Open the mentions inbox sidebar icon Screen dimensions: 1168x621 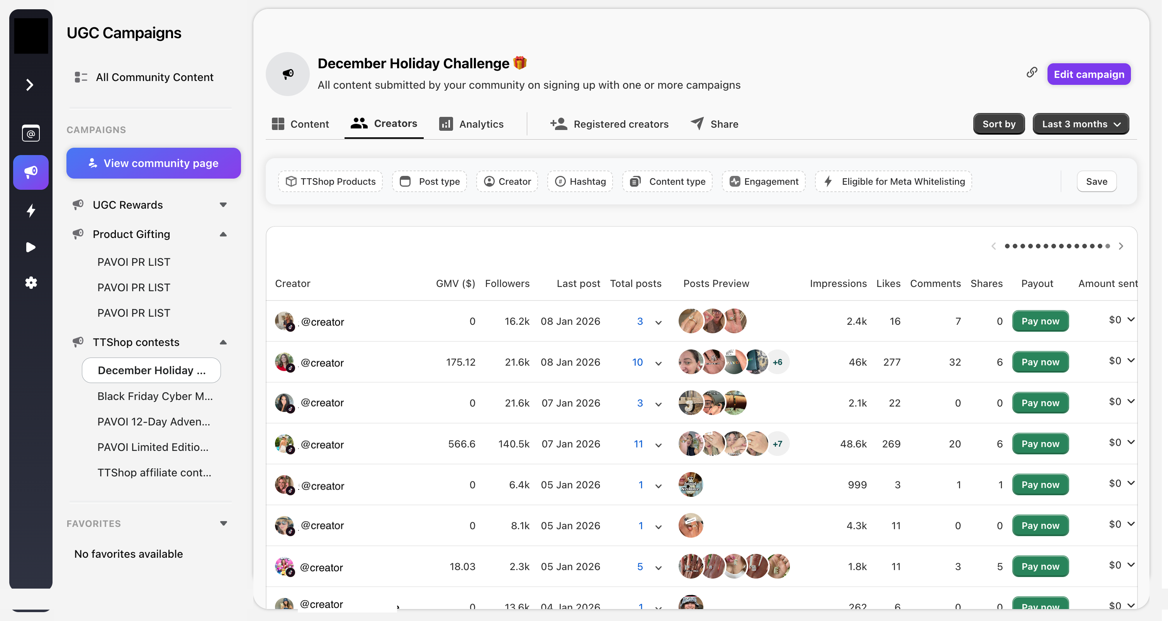(31, 133)
